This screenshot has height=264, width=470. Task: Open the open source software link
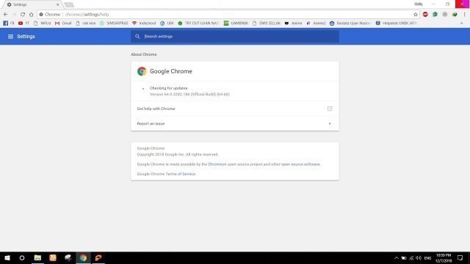point(300,164)
